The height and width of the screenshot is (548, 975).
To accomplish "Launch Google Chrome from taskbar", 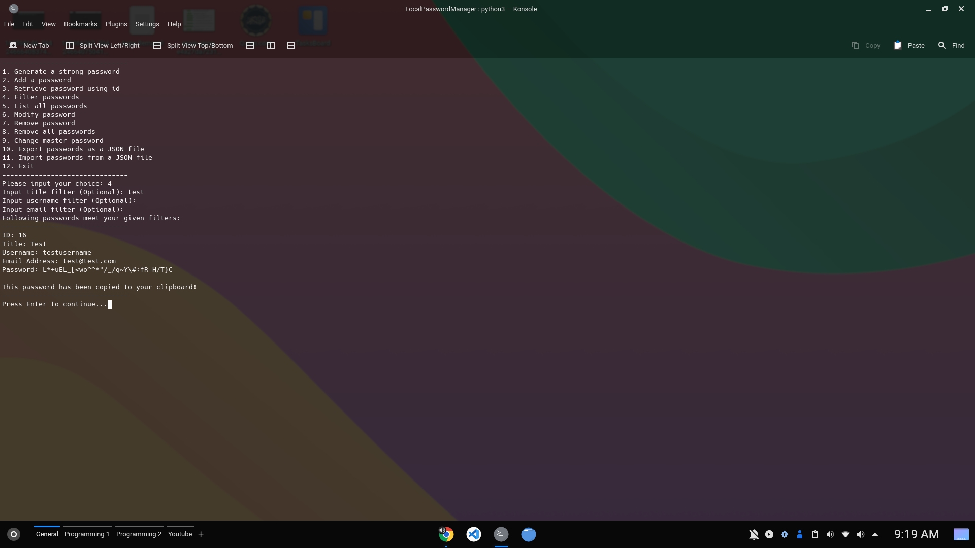I will coord(446,534).
